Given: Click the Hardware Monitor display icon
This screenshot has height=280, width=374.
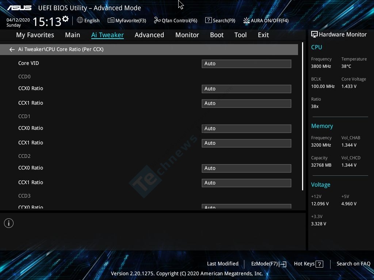Looking at the screenshot, I should [314, 35].
